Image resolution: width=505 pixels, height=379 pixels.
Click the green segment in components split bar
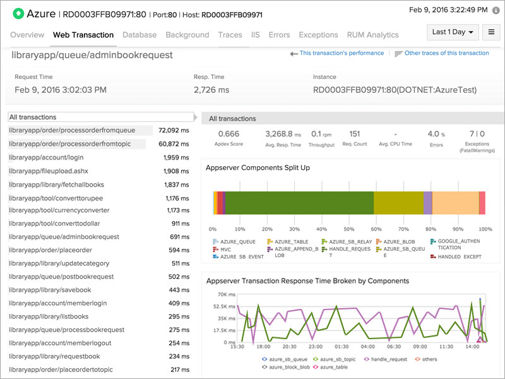click(299, 204)
